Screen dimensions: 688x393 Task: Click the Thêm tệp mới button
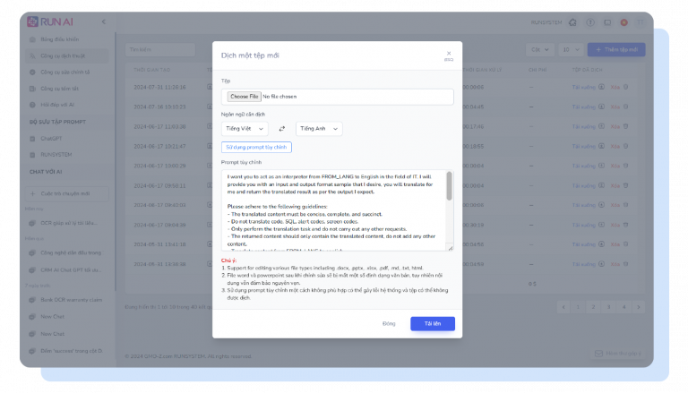coord(616,49)
